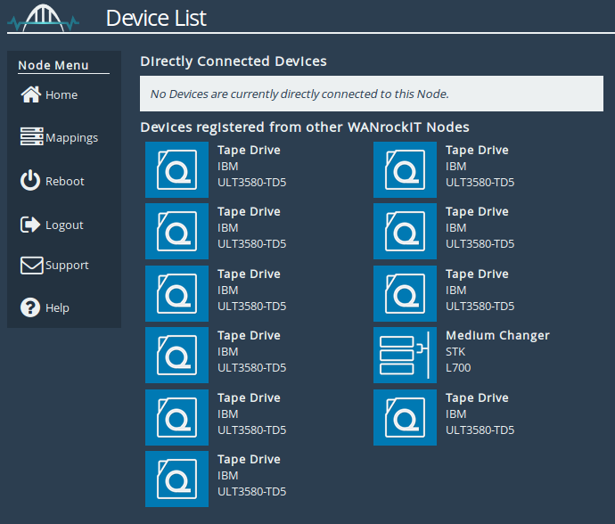Click the WANrockIT bridge logo

pyautogui.click(x=43, y=18)
